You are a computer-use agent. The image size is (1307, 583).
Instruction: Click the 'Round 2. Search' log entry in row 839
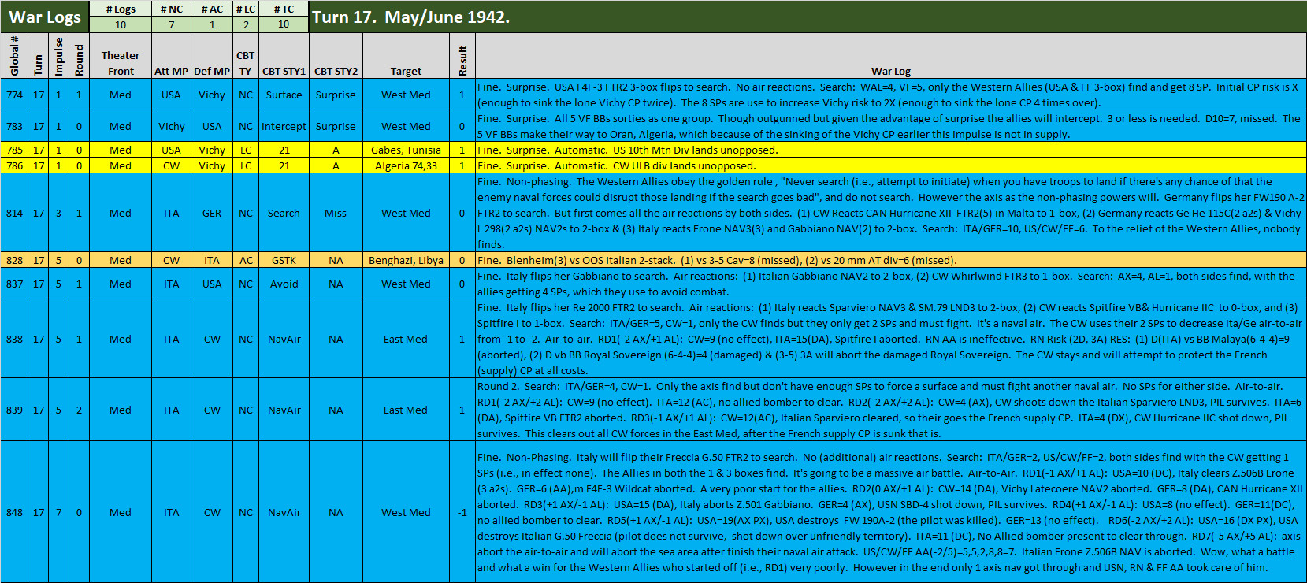click(891, 410)
